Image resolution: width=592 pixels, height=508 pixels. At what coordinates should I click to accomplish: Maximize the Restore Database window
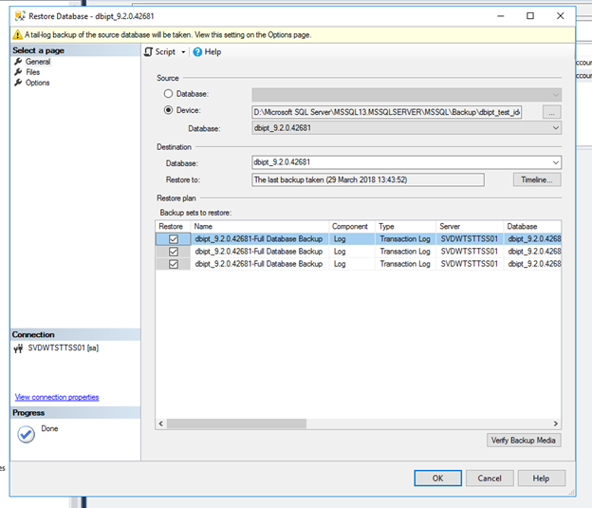tap(530, 16)
